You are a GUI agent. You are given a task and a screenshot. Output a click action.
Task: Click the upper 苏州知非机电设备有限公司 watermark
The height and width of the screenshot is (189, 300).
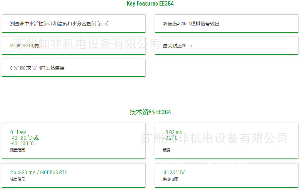[x=87, y=43]
